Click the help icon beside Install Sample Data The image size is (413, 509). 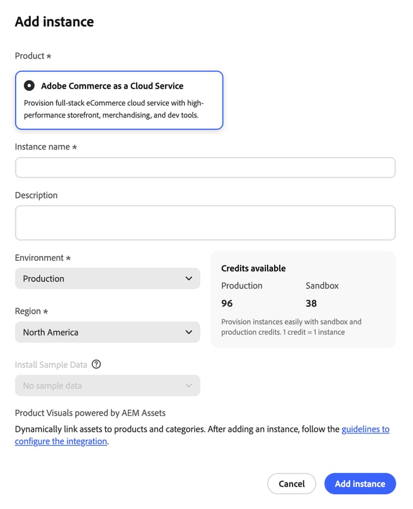(97, 364)
